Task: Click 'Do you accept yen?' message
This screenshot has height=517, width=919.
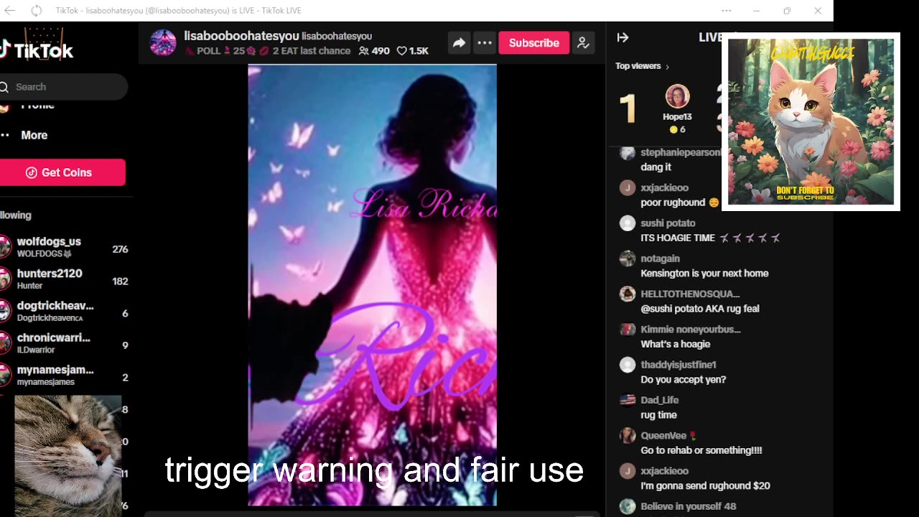Action: click(683, 379)
